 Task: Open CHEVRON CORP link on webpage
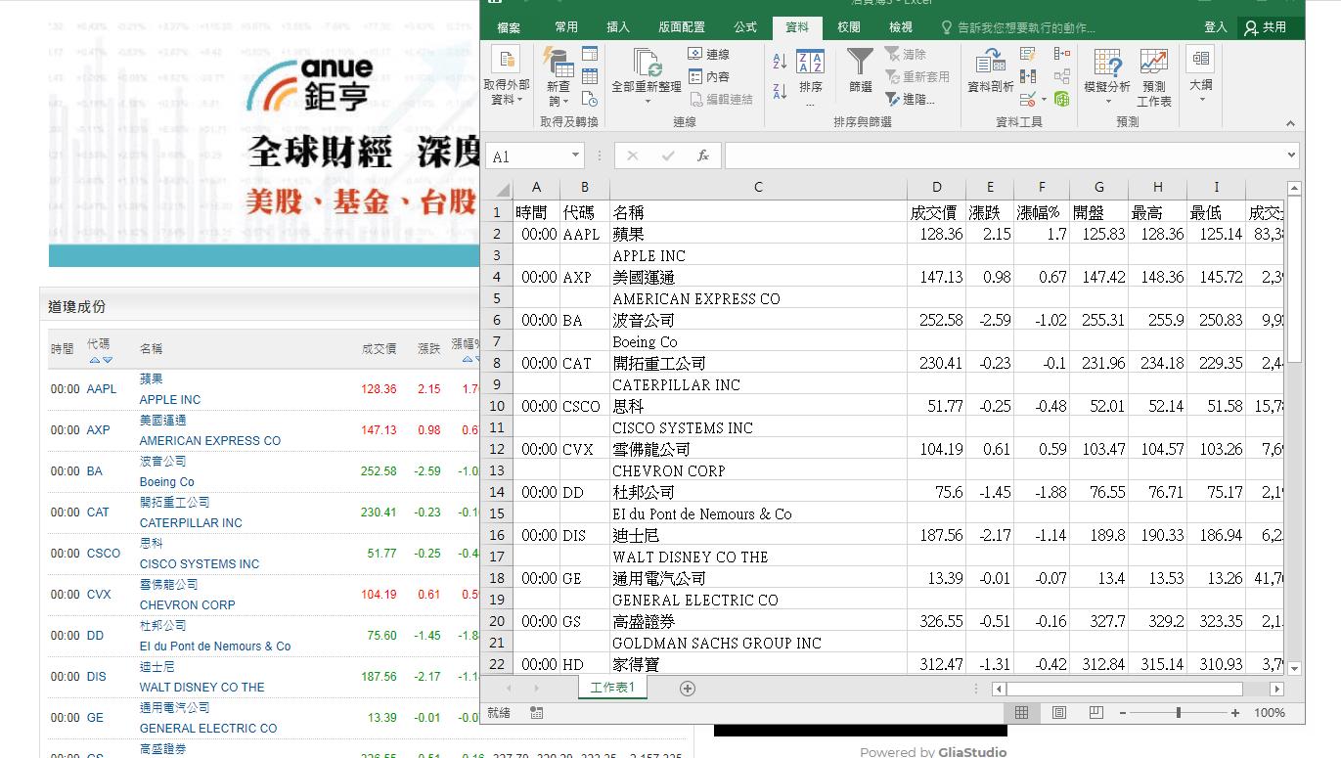point(188,605)
